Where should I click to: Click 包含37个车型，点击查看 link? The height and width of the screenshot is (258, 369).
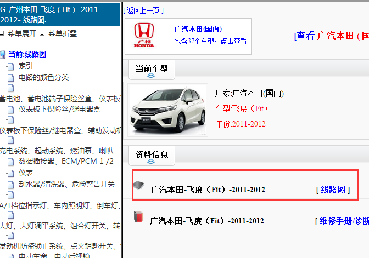(210, 41)
